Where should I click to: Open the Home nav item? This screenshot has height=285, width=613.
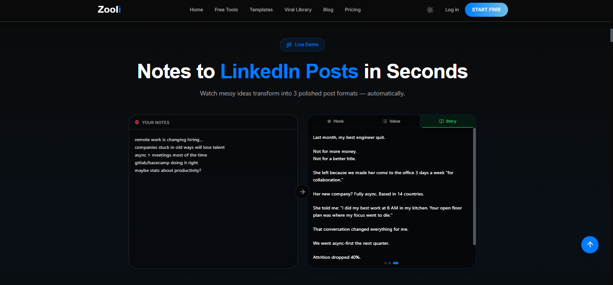(196, 9)
